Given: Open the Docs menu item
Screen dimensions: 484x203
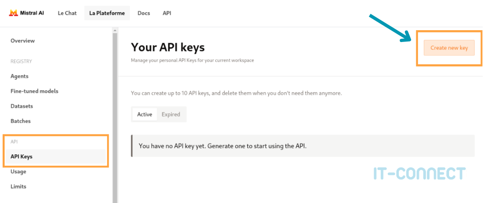Looking at the screenshot, I should tap(144, 13).
